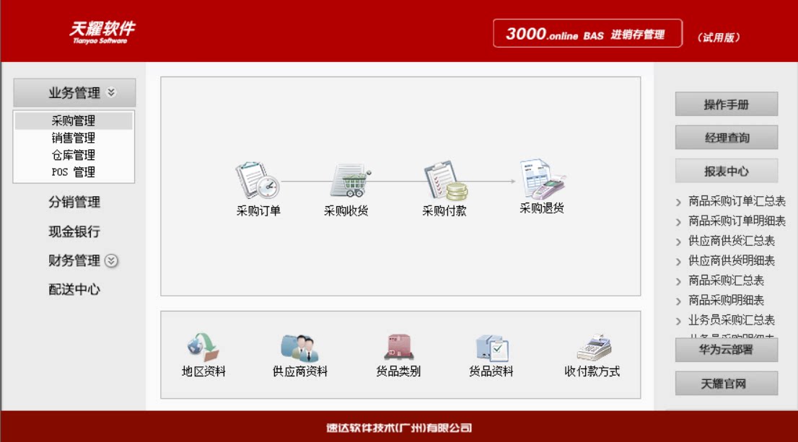Open the 配送中心 module

[x=74, y=289]
